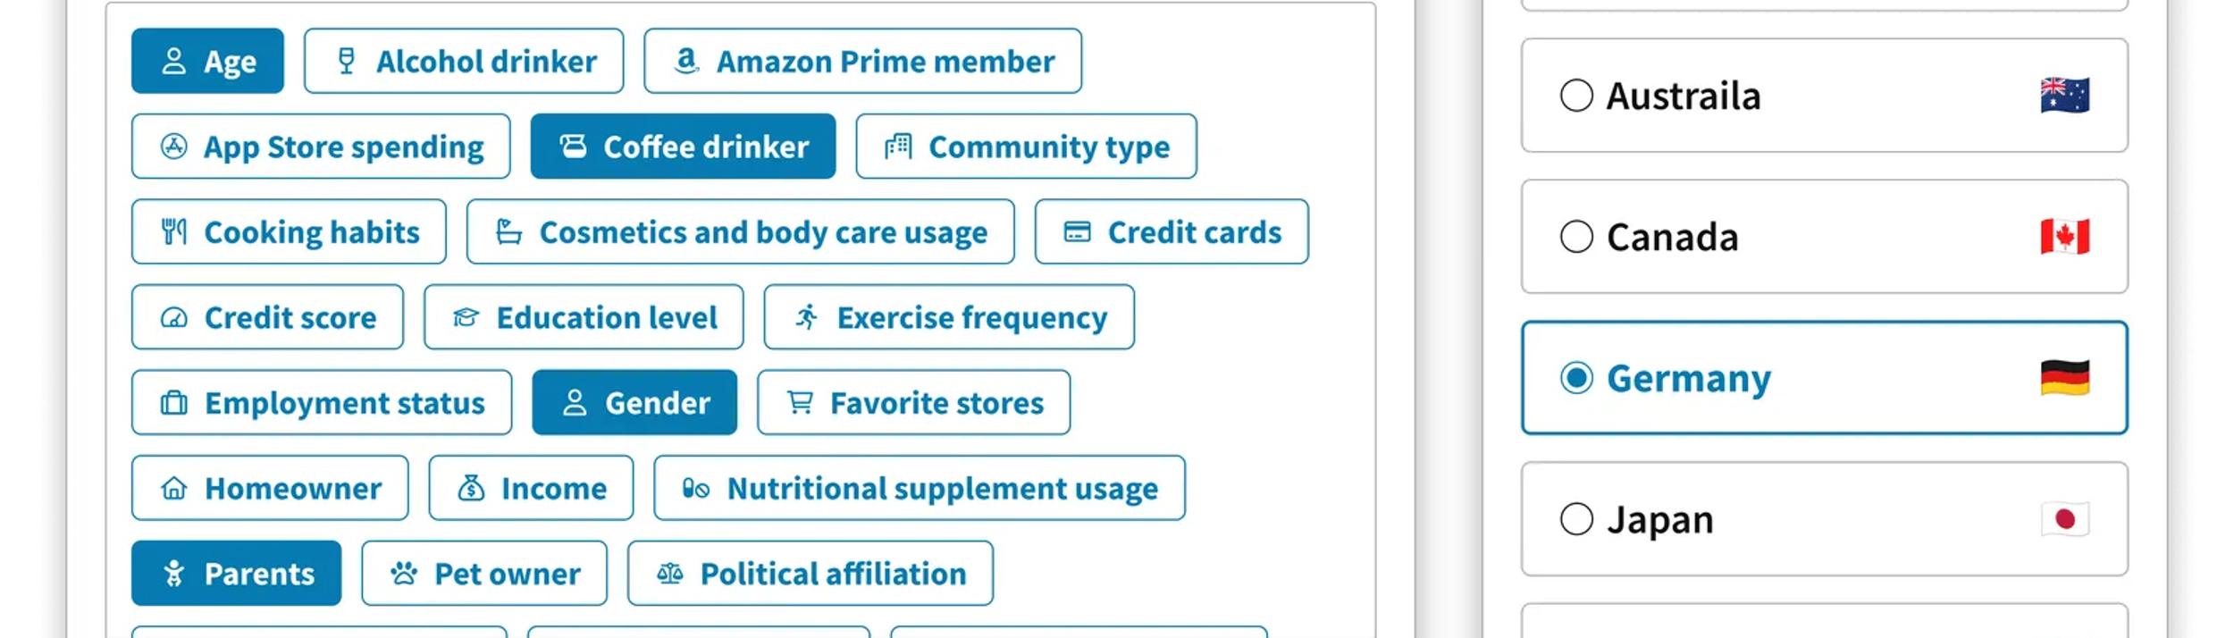Viewport: 2234px width, 638px height.
Task: Click the paw print Pet owner icon
Action: tap(404, 574)
